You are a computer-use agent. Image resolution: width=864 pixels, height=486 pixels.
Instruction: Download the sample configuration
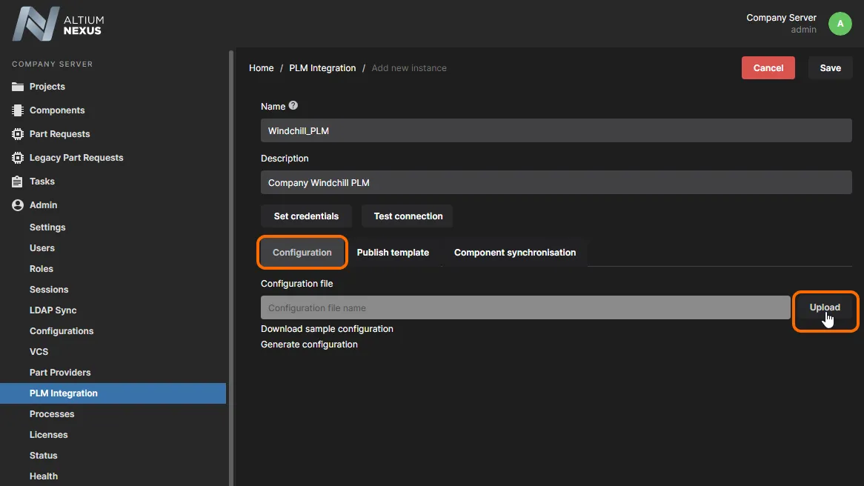[x=328, y=329]
